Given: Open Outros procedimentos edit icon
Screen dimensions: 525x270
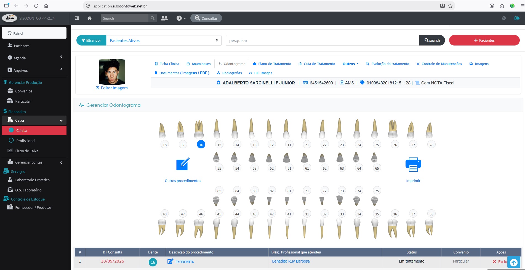Looking at the screenshot, I should (x=183, y=164).
